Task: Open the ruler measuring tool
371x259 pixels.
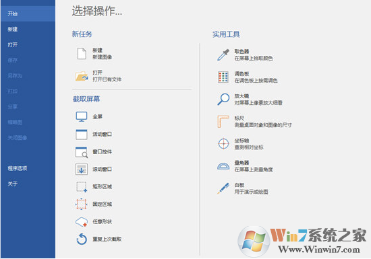Action: (x=223, y=122)
